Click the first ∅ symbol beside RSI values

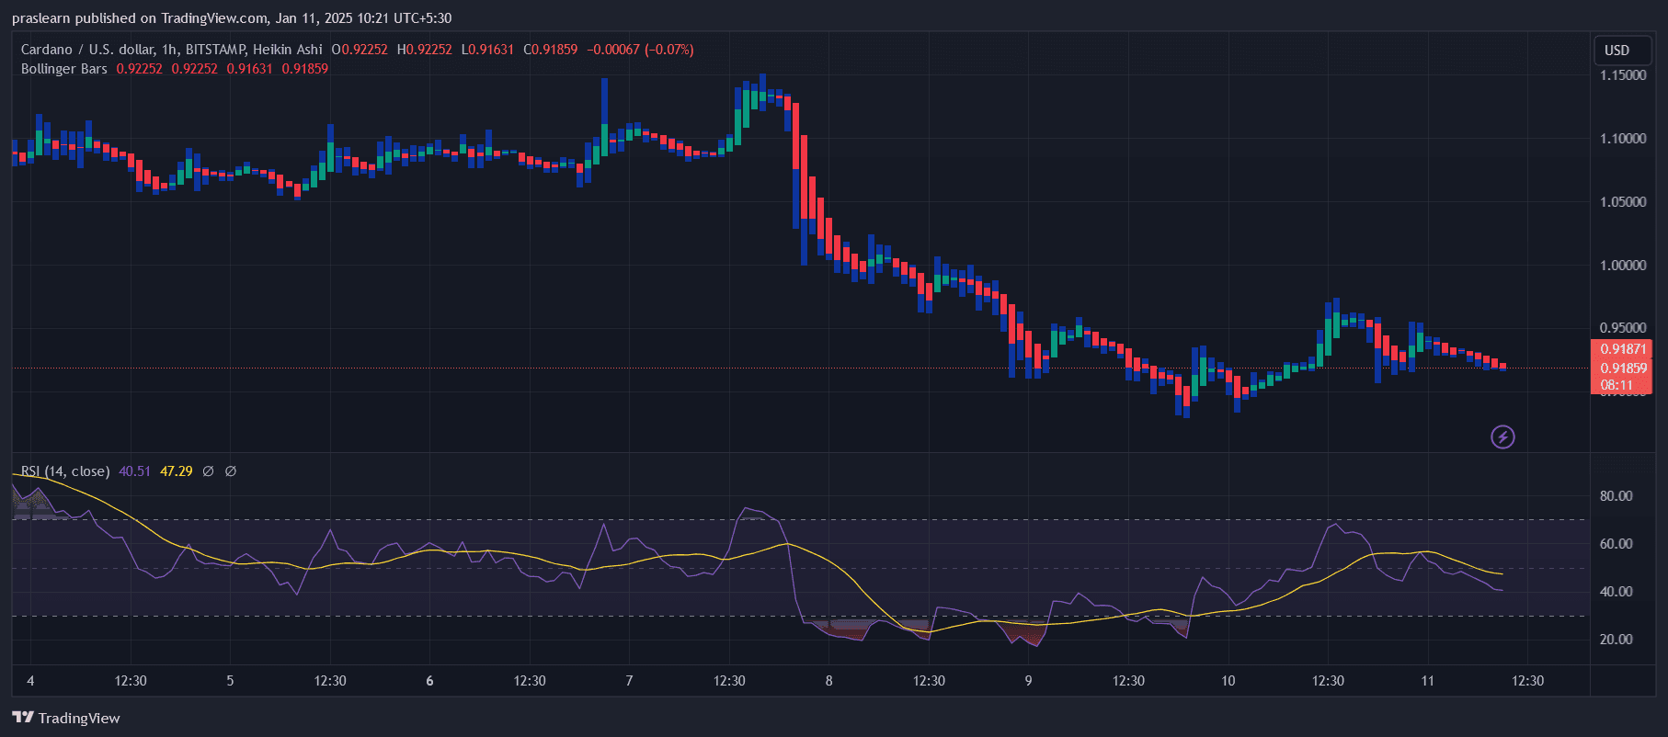click(x=208, y=471)
